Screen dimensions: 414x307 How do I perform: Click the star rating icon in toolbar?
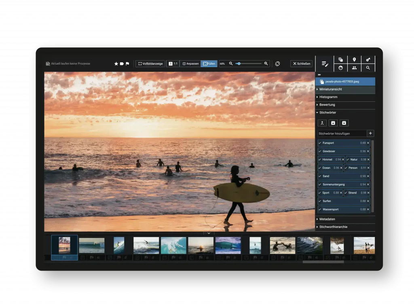116,64
